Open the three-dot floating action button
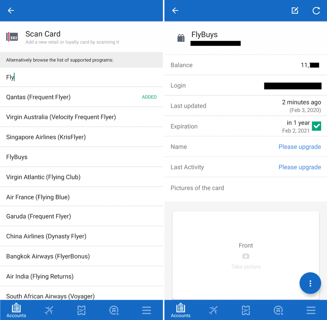The width and height of the screenshot is (327, 320). 310,283
